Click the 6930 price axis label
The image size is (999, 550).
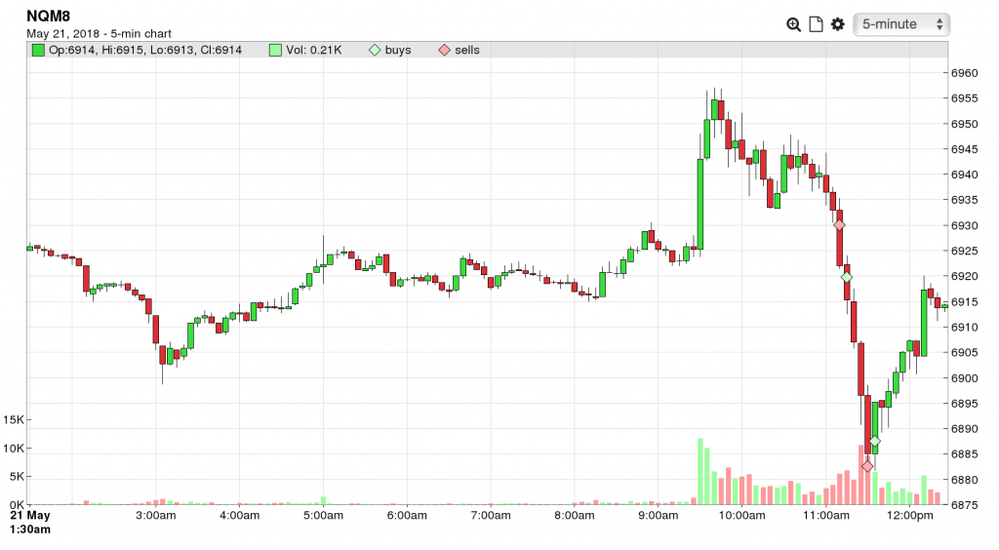click(965, 226)
